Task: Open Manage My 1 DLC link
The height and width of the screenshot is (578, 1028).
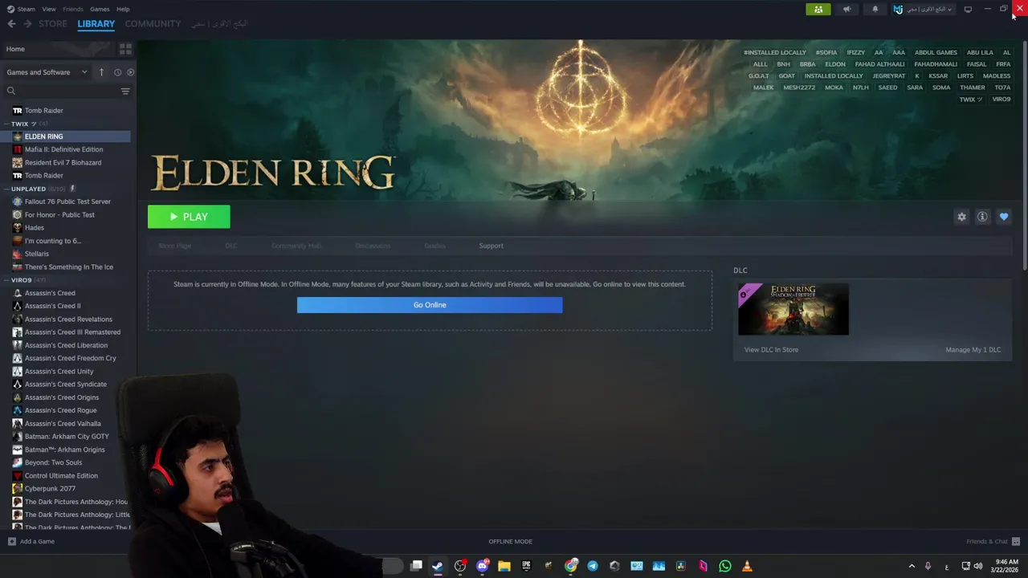Action: pos(973,350)
